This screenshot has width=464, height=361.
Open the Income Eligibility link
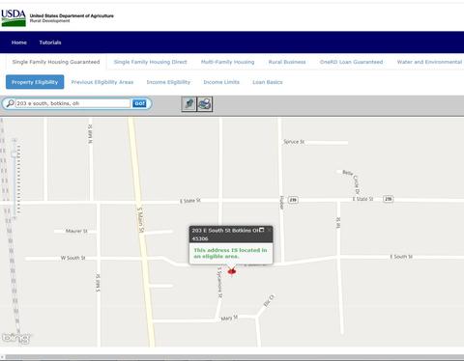(x=168, y=82)
